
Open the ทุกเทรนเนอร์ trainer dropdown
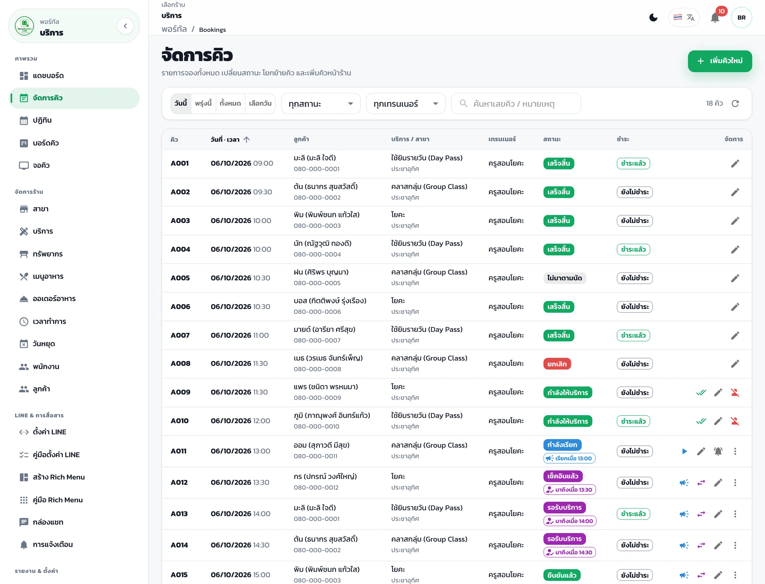(x=405, y=104)
